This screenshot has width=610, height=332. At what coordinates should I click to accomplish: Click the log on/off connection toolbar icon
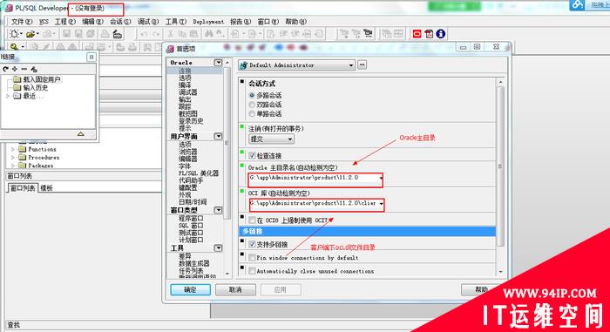117,34
